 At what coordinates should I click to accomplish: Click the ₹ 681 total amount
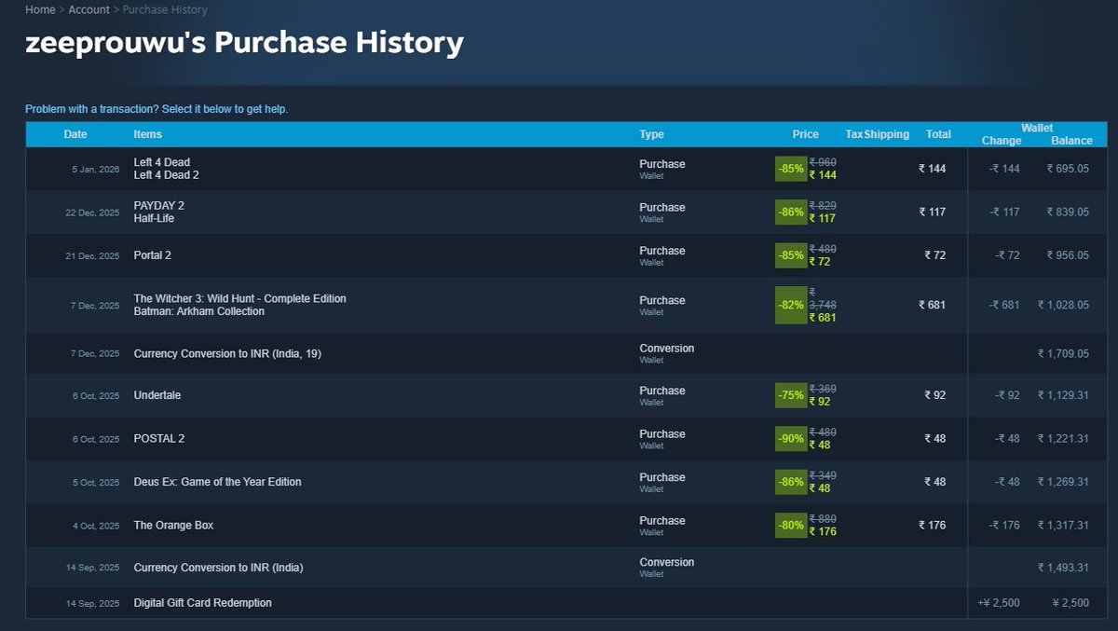932,305
